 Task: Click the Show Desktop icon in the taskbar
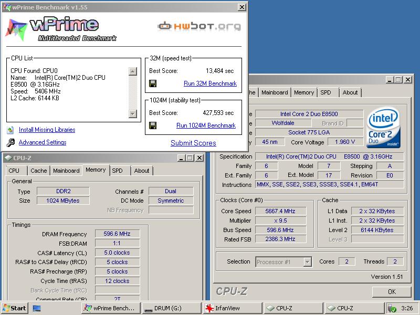click(x=37, y=308)
